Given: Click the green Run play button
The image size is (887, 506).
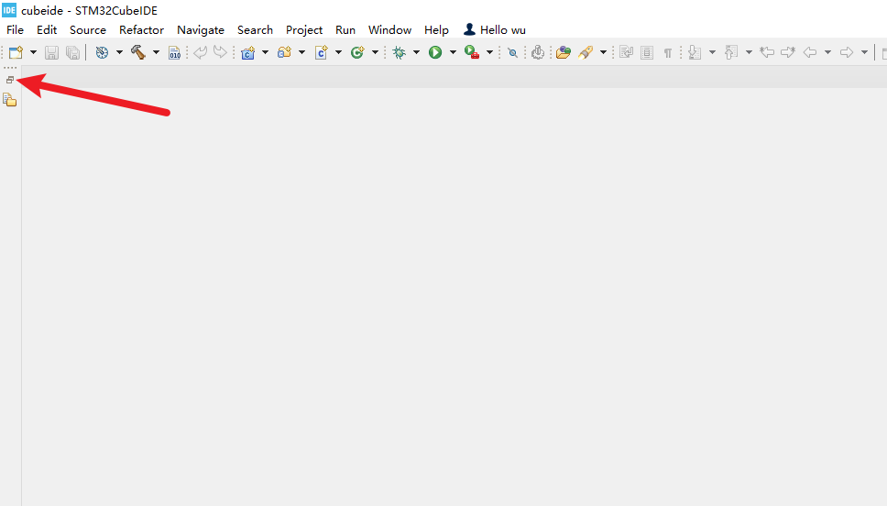Looking at the screenshot, I should click(x=435, y=52).
